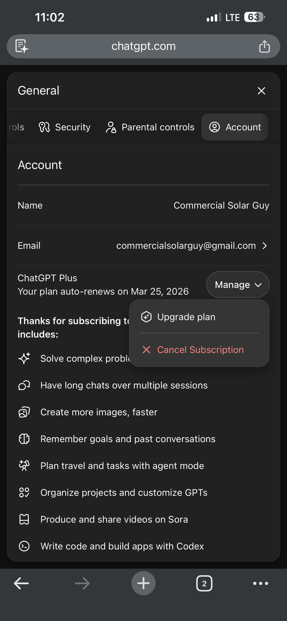The height and width of the screenshot is (621, 287).
Task: Open email details chevron
Action: pyautogui.click(x=264, y=246)
